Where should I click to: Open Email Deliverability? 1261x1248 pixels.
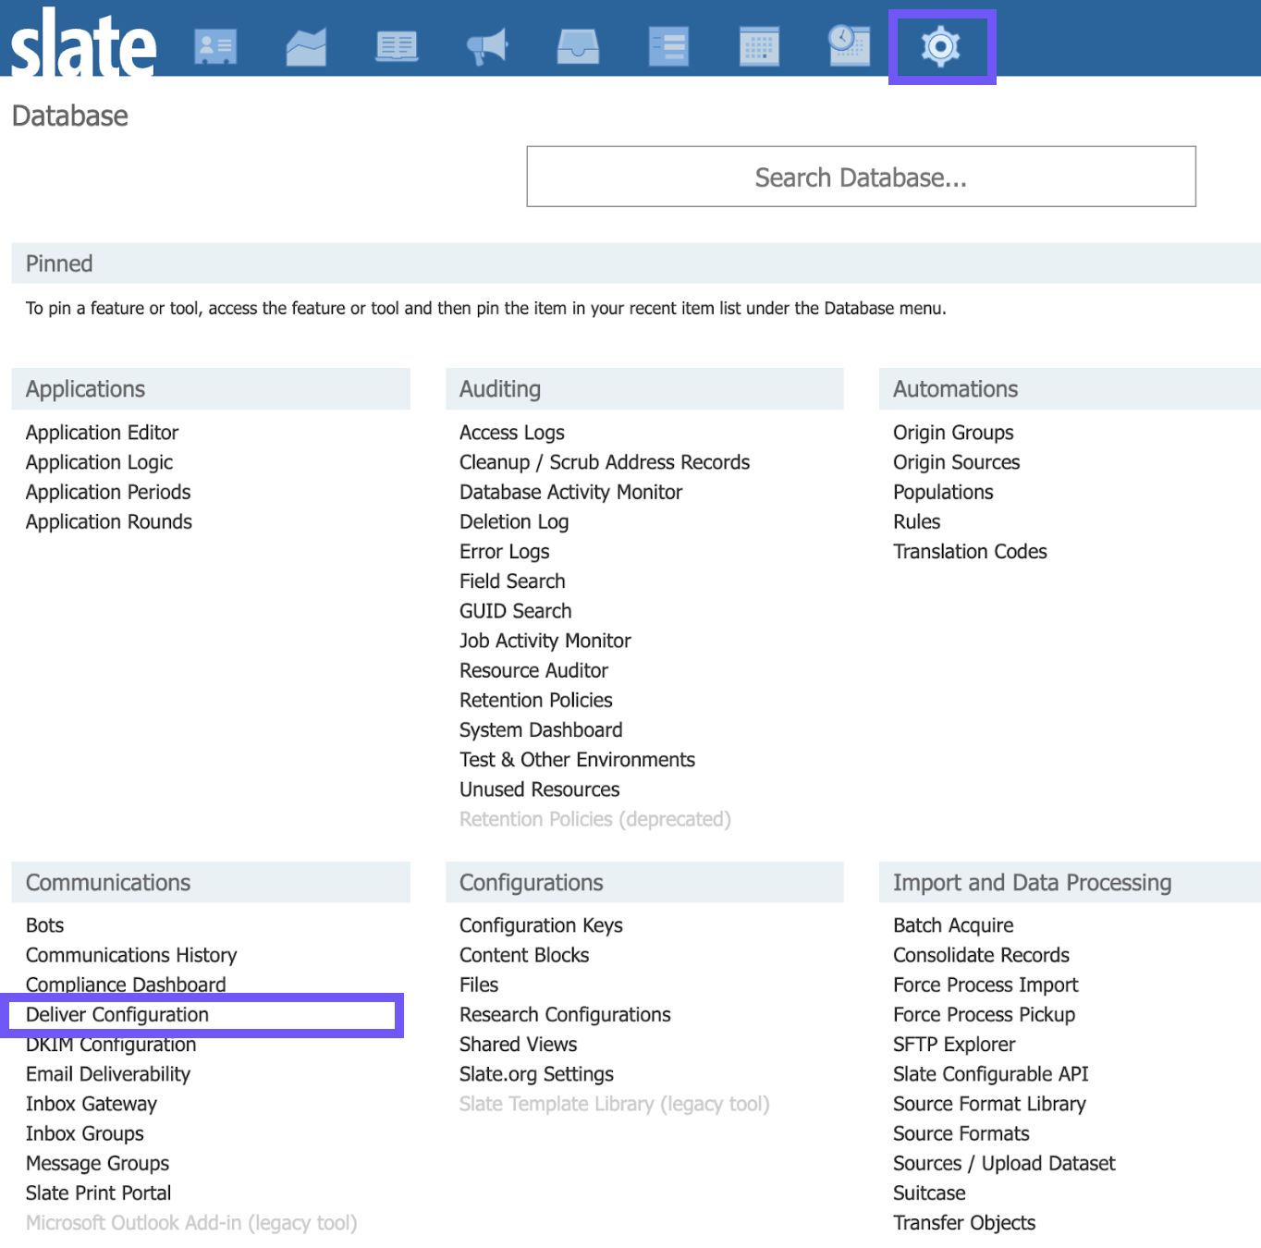click(x=108, y=1074)
